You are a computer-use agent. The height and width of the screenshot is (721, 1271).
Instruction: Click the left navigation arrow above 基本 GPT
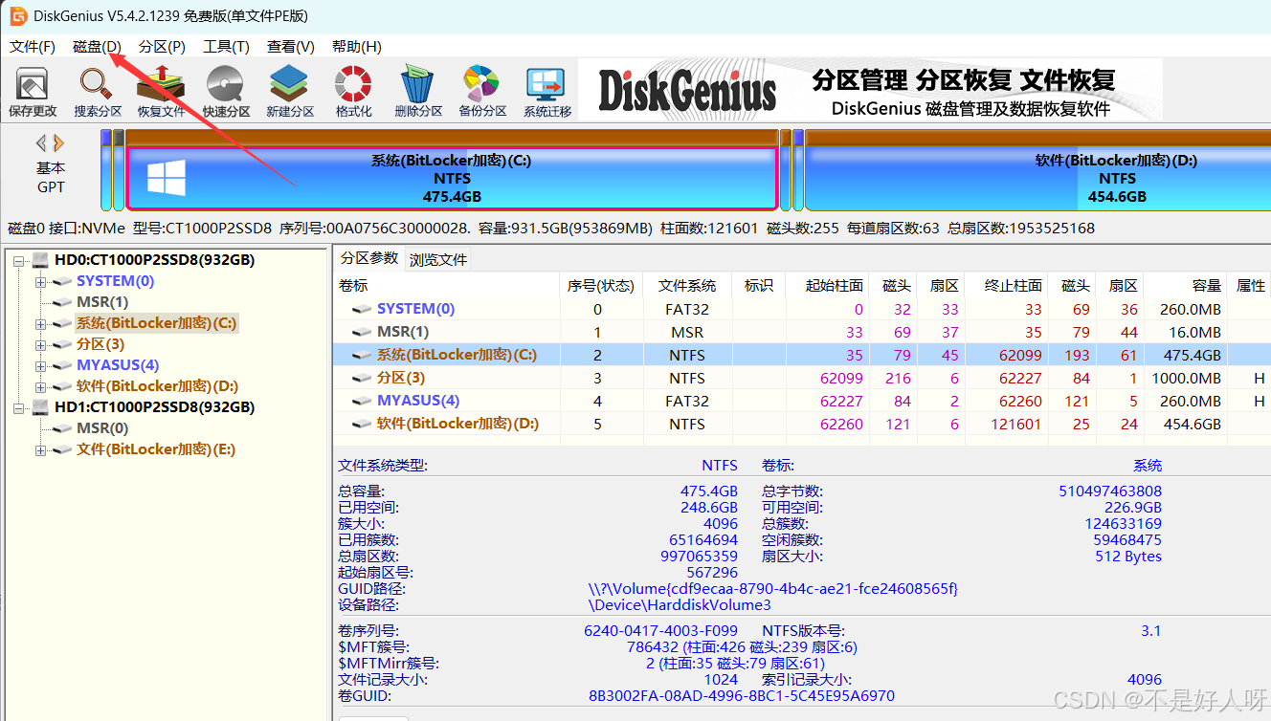pos(40,142)
